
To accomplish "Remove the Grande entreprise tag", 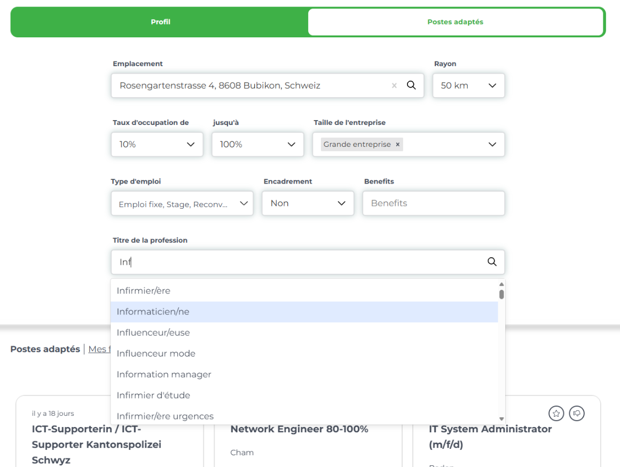I will tap(398, 145).
